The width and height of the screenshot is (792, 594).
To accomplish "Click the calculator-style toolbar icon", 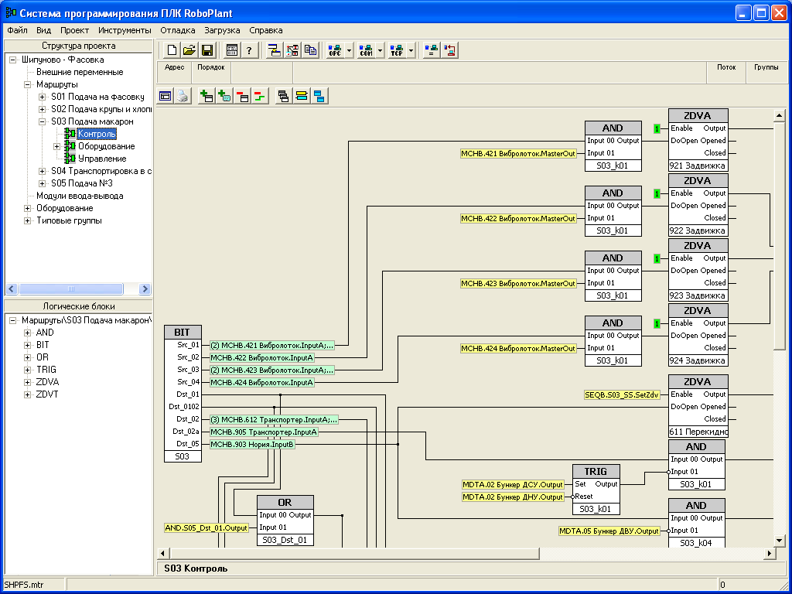I will pos(232,50).
